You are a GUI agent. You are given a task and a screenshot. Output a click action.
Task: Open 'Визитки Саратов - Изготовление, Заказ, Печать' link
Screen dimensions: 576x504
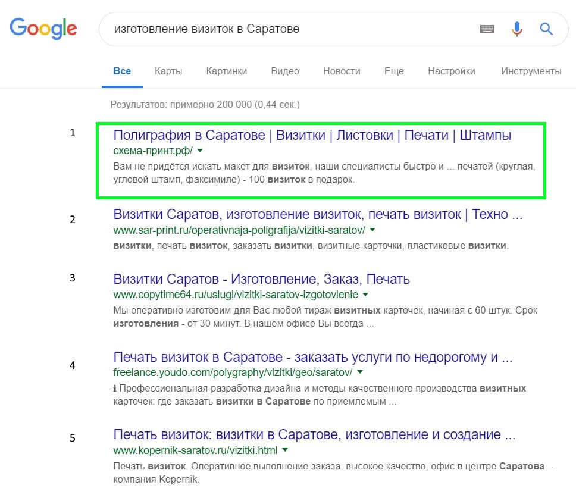(x=261, y=279)
